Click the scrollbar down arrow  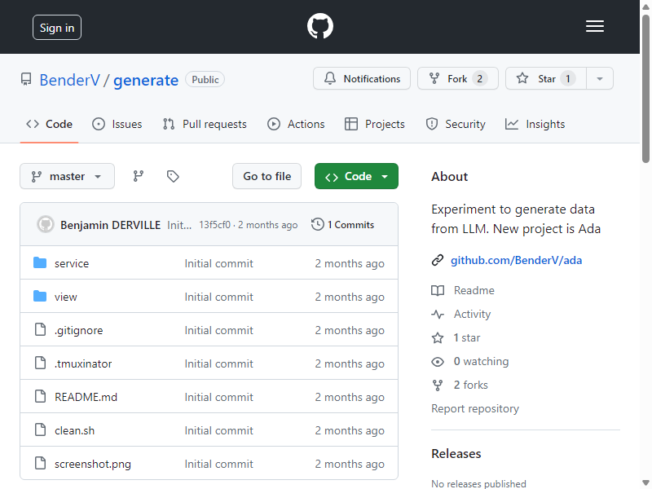click(645, 483)
